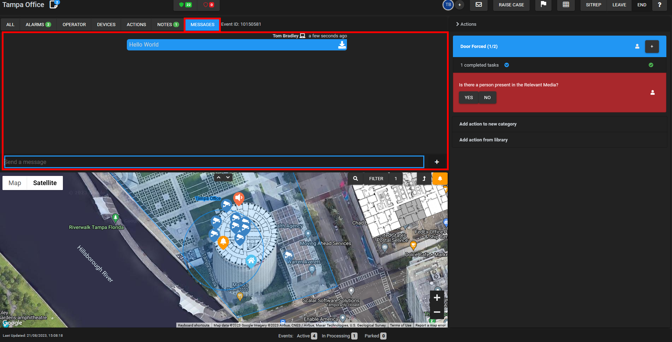Click the Google logo on the map
Viewport: 672px width, 342px height.
coord(12,323)
